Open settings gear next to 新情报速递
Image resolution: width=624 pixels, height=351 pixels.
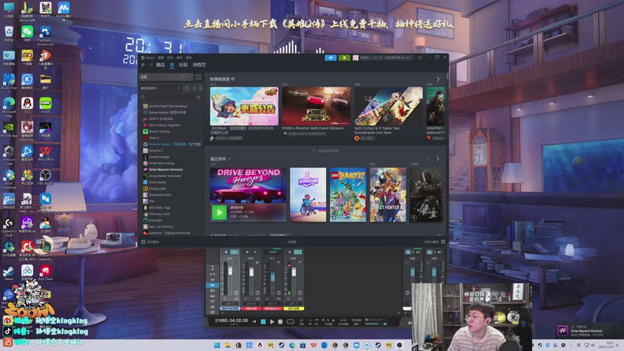(232, 80)
